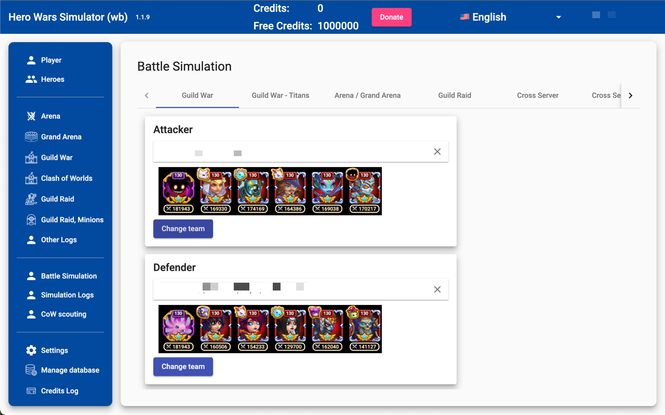
Task: Click the Donate button
Action: 391,17
